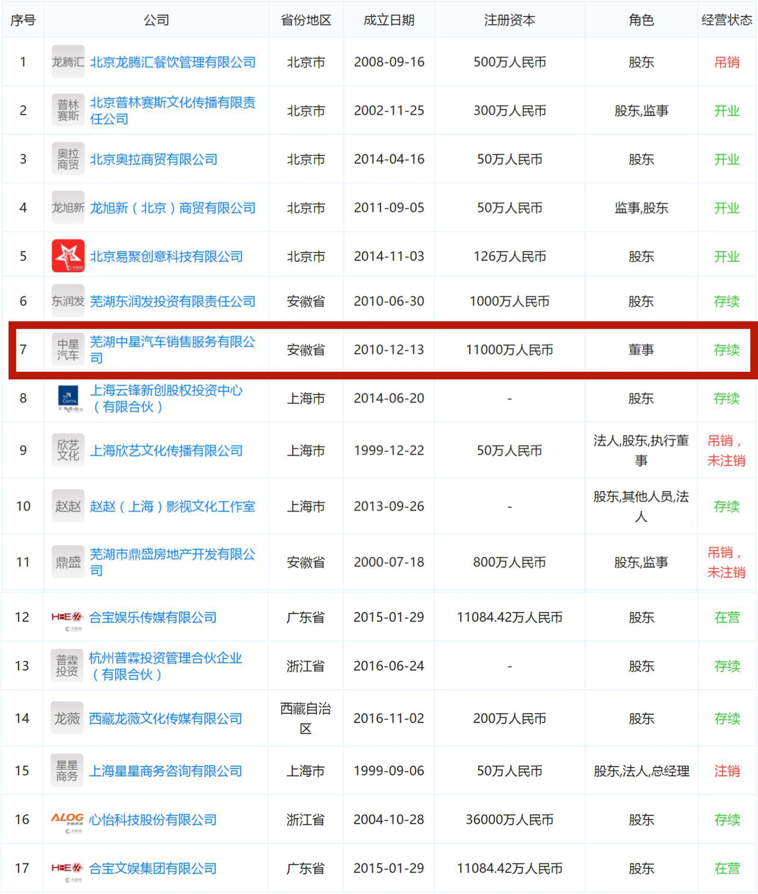This screenshot has height=894, width=758.
Task: Select 股东,其他人员,法人 role cell
Action: pos(641,507)
